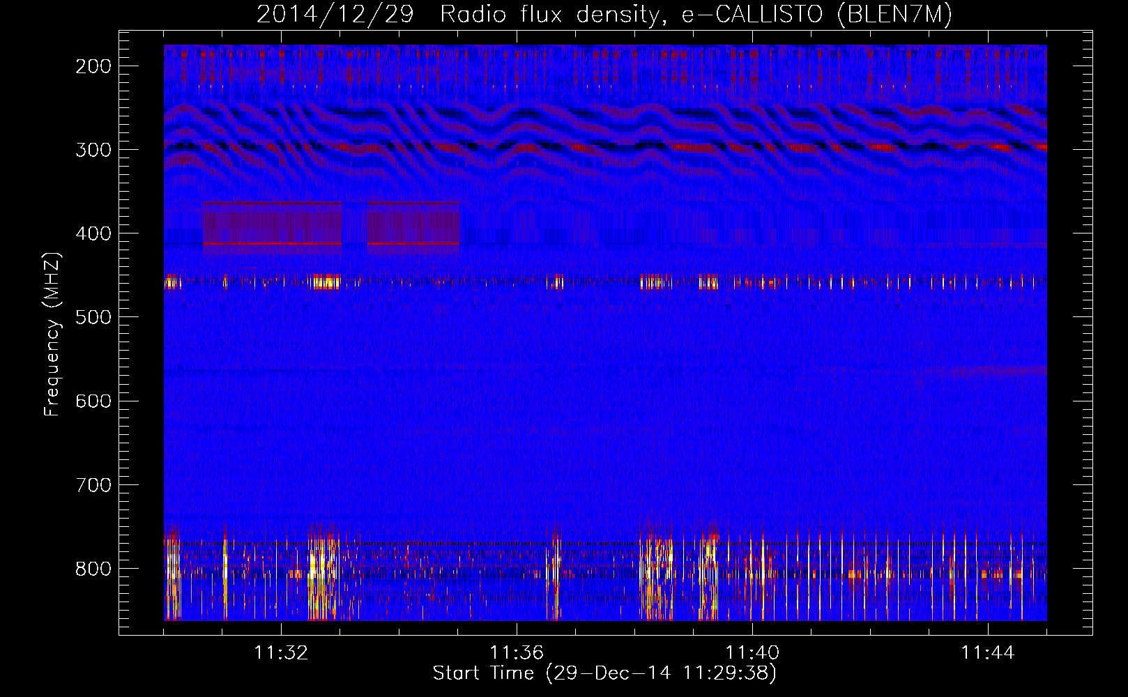Click the 200 frequency tick label
The height and width of the screenshot is (697, 1128).
click(93, 66)
